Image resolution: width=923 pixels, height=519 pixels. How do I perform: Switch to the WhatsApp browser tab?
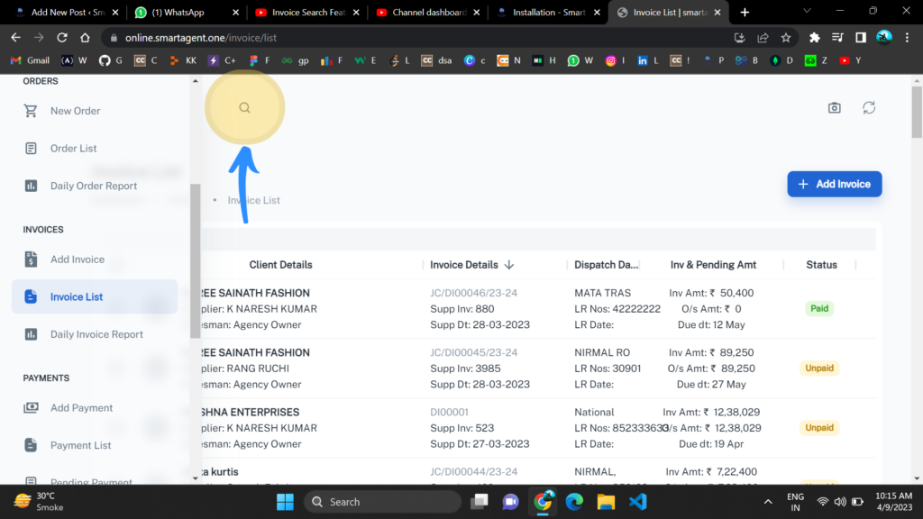[x=183, y=13]
